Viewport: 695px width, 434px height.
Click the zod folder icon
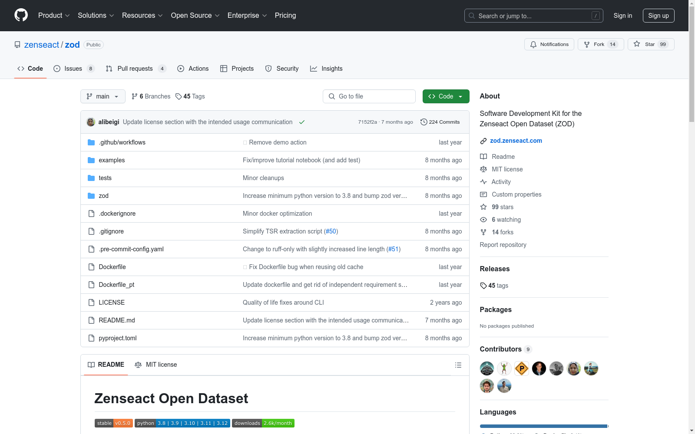point(91,196)
